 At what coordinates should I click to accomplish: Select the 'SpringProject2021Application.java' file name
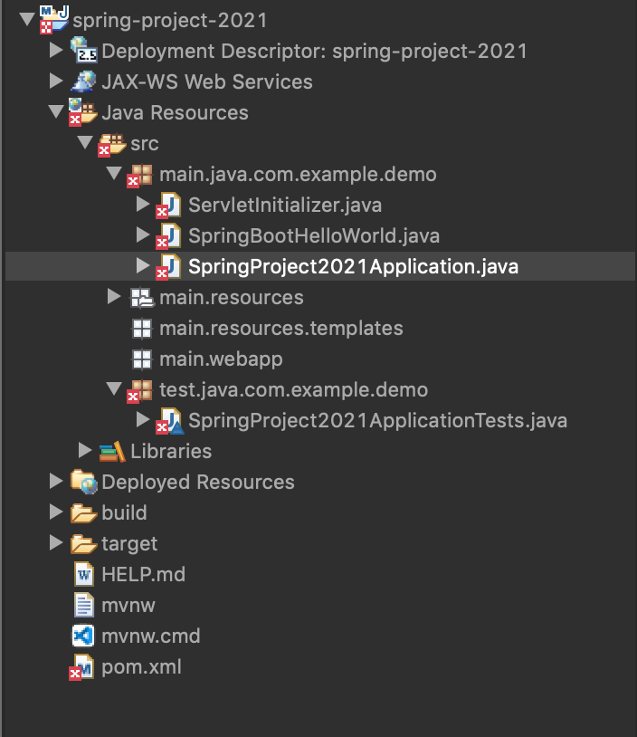[x=353, y=266]
